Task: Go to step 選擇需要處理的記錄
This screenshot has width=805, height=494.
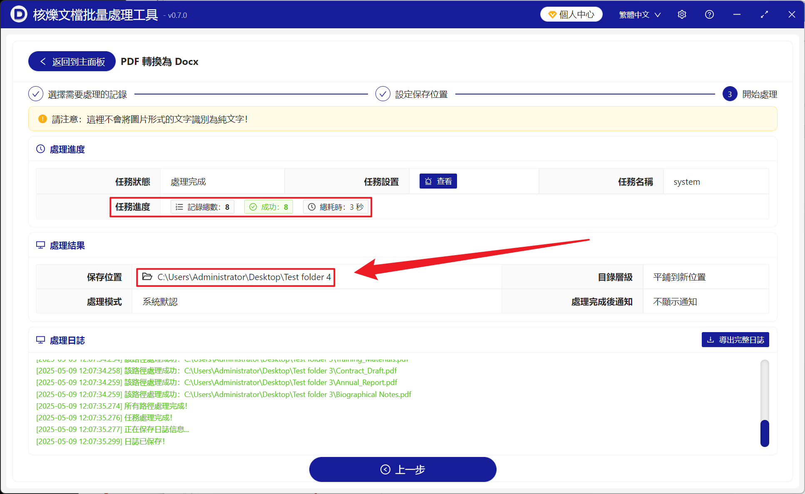Action: [77, 94]
